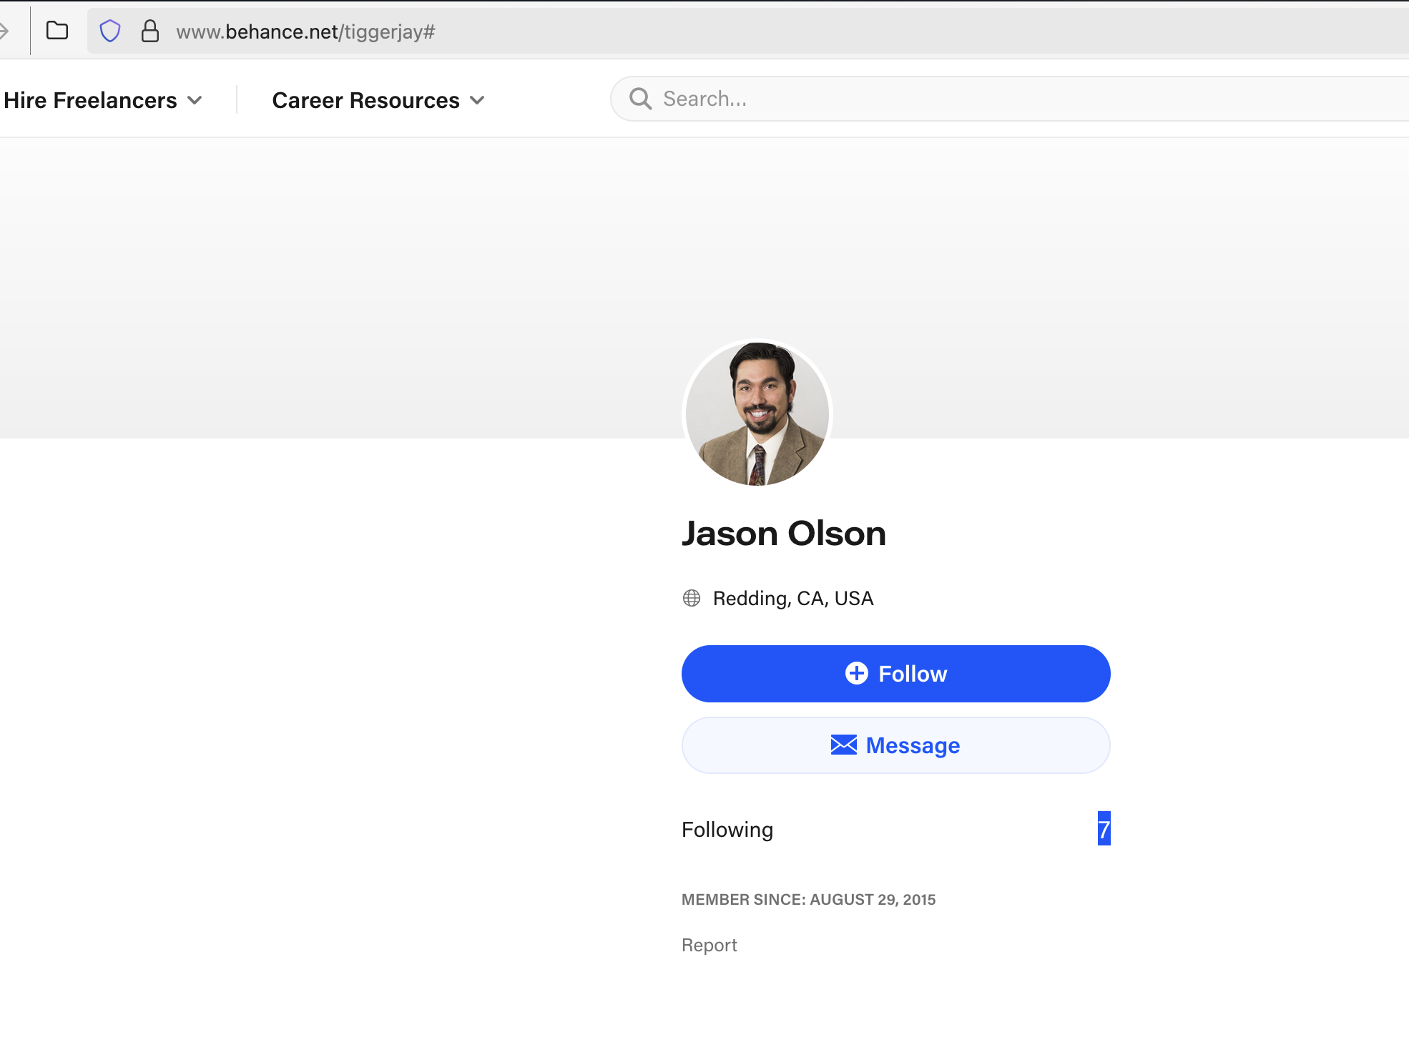This screenshot has height=1040, width=1409.
Task: Click the plus icon on Follow button
Action: point(856,673)
